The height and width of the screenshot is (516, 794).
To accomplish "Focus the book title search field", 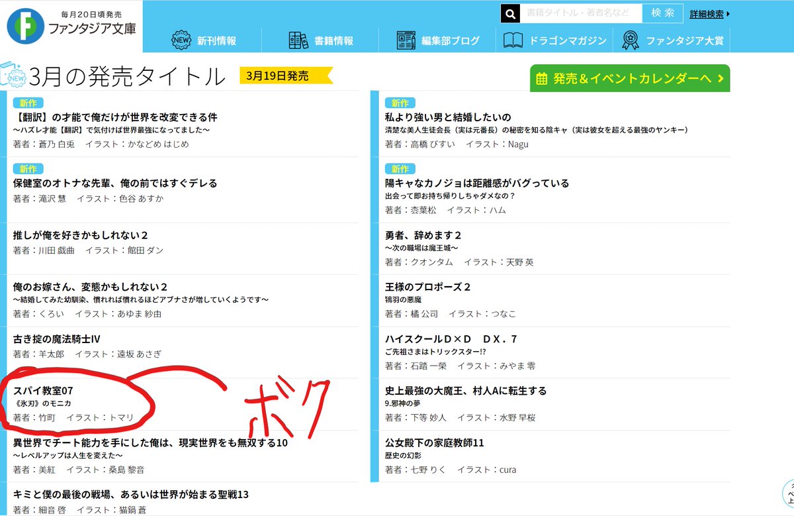I will 580,13.
